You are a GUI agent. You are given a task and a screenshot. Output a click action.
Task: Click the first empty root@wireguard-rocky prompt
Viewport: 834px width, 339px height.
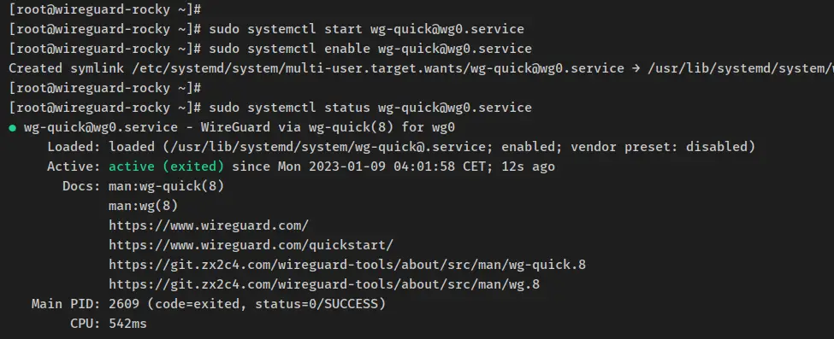[x=104, y=9]
